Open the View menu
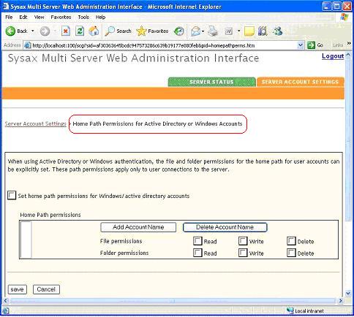This screenshot has height=317, width=354. (x=39, y=17)
